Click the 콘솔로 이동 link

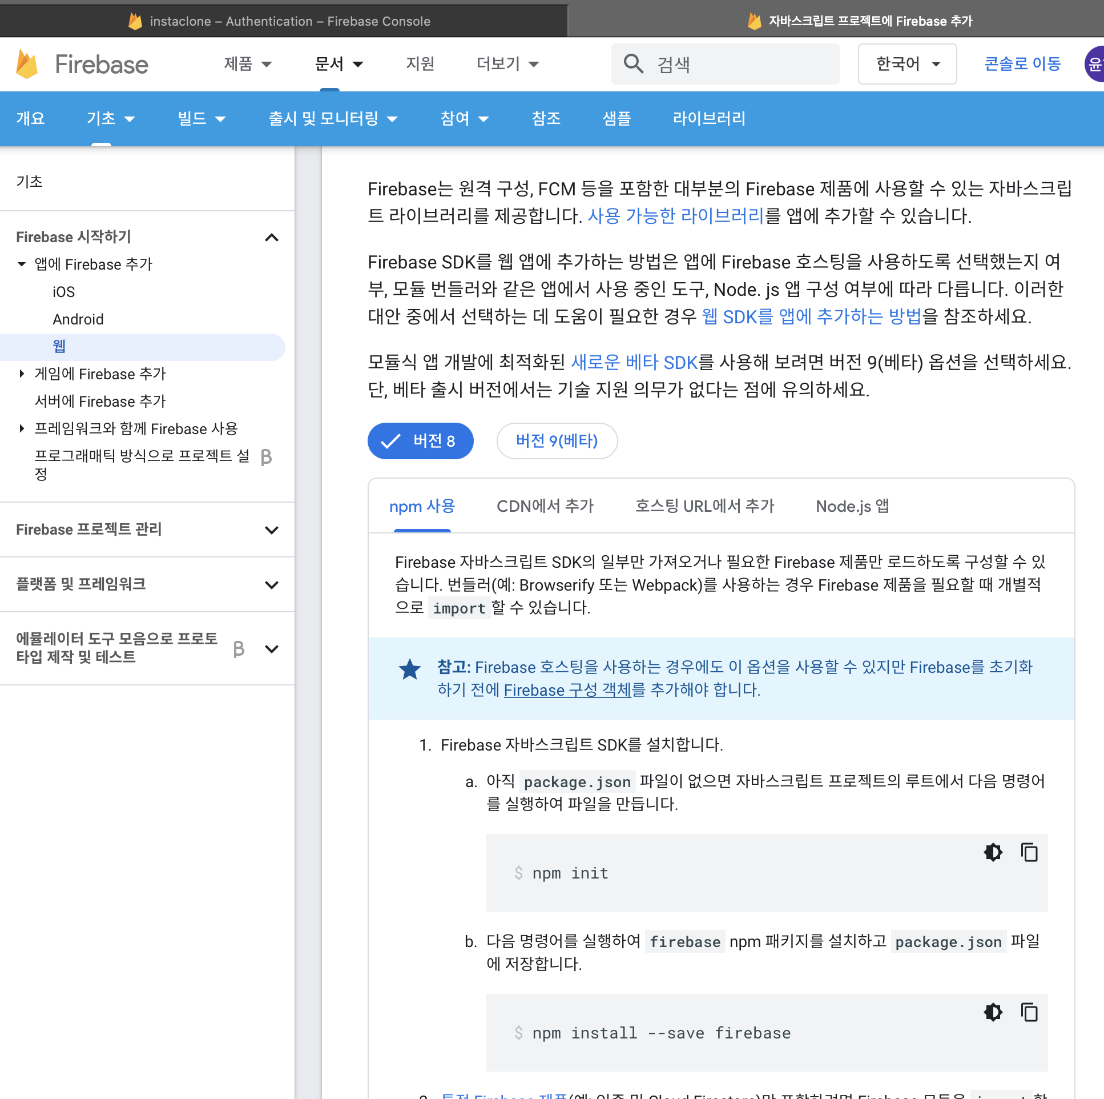point(1022,63)
